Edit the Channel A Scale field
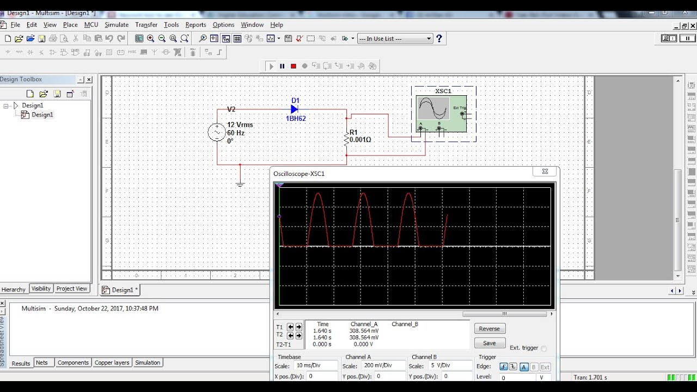Viewport: 697px width, 392px height. click(383, 366)
